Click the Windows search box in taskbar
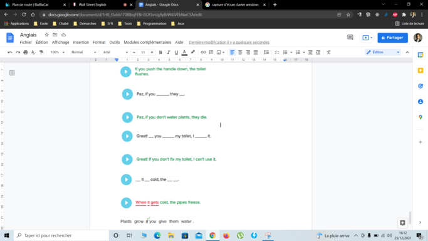Image resolution: width=428 pixels, height=241 pixels. [61, 235]
